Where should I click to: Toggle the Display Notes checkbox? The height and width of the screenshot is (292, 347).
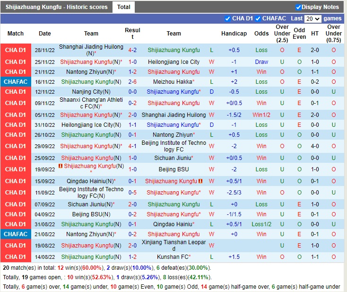pos(298,7)
